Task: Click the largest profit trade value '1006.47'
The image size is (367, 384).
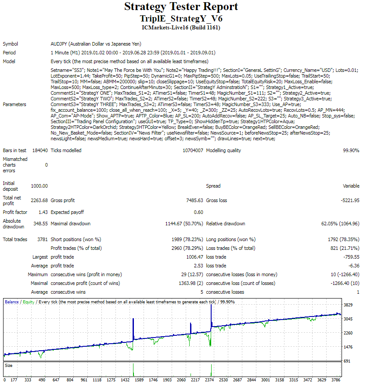Action: tap(195, 257)
